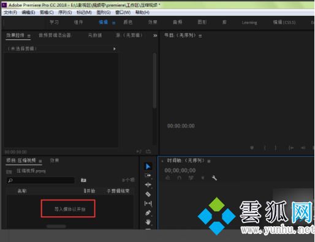This screenshot has width=315, height=242.
Task: Switch to 效果 tab beside Project panel
Action: [55, 161]
